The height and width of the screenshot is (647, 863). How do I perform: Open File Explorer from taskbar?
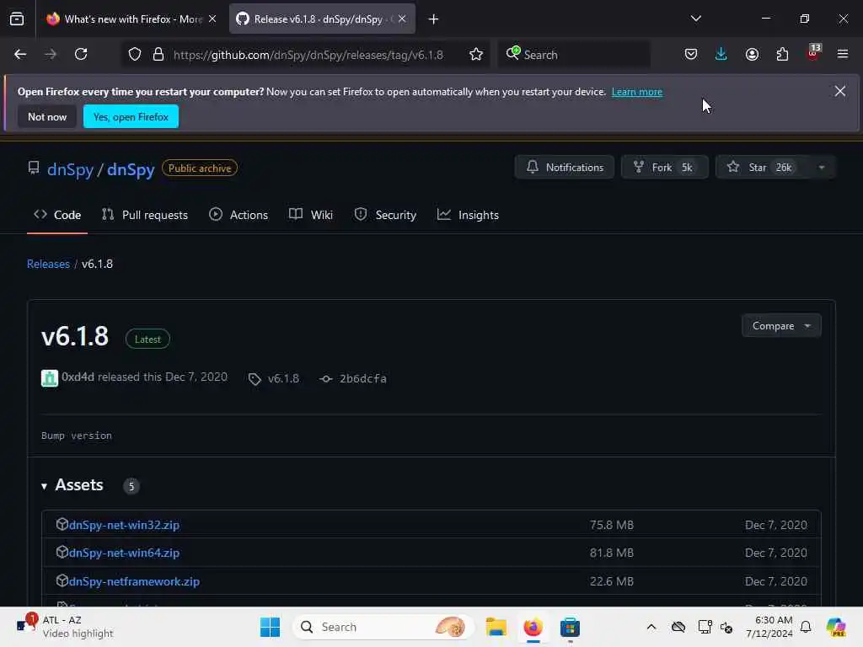click(496, 627)
